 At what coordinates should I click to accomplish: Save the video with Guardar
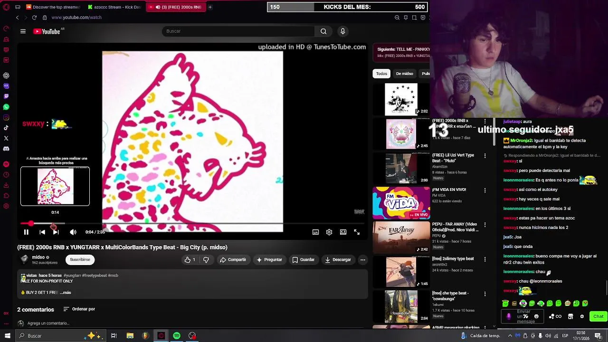(303, 260)
